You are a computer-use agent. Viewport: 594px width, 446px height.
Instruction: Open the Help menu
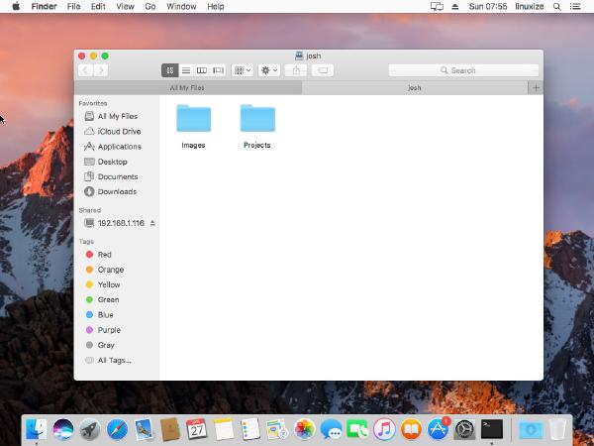point(216,7)
